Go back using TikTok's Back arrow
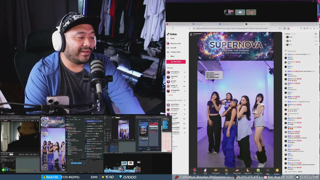The height and width of the screenshot is (180, 320). (x=170, y=38)
